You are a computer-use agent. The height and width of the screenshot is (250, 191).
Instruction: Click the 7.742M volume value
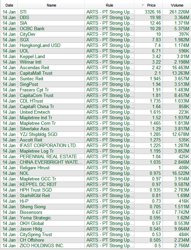coord(182,212)
